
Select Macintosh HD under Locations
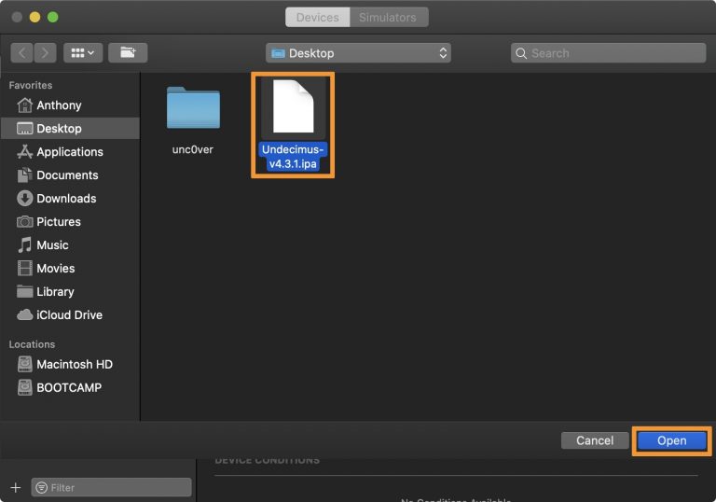70,365
